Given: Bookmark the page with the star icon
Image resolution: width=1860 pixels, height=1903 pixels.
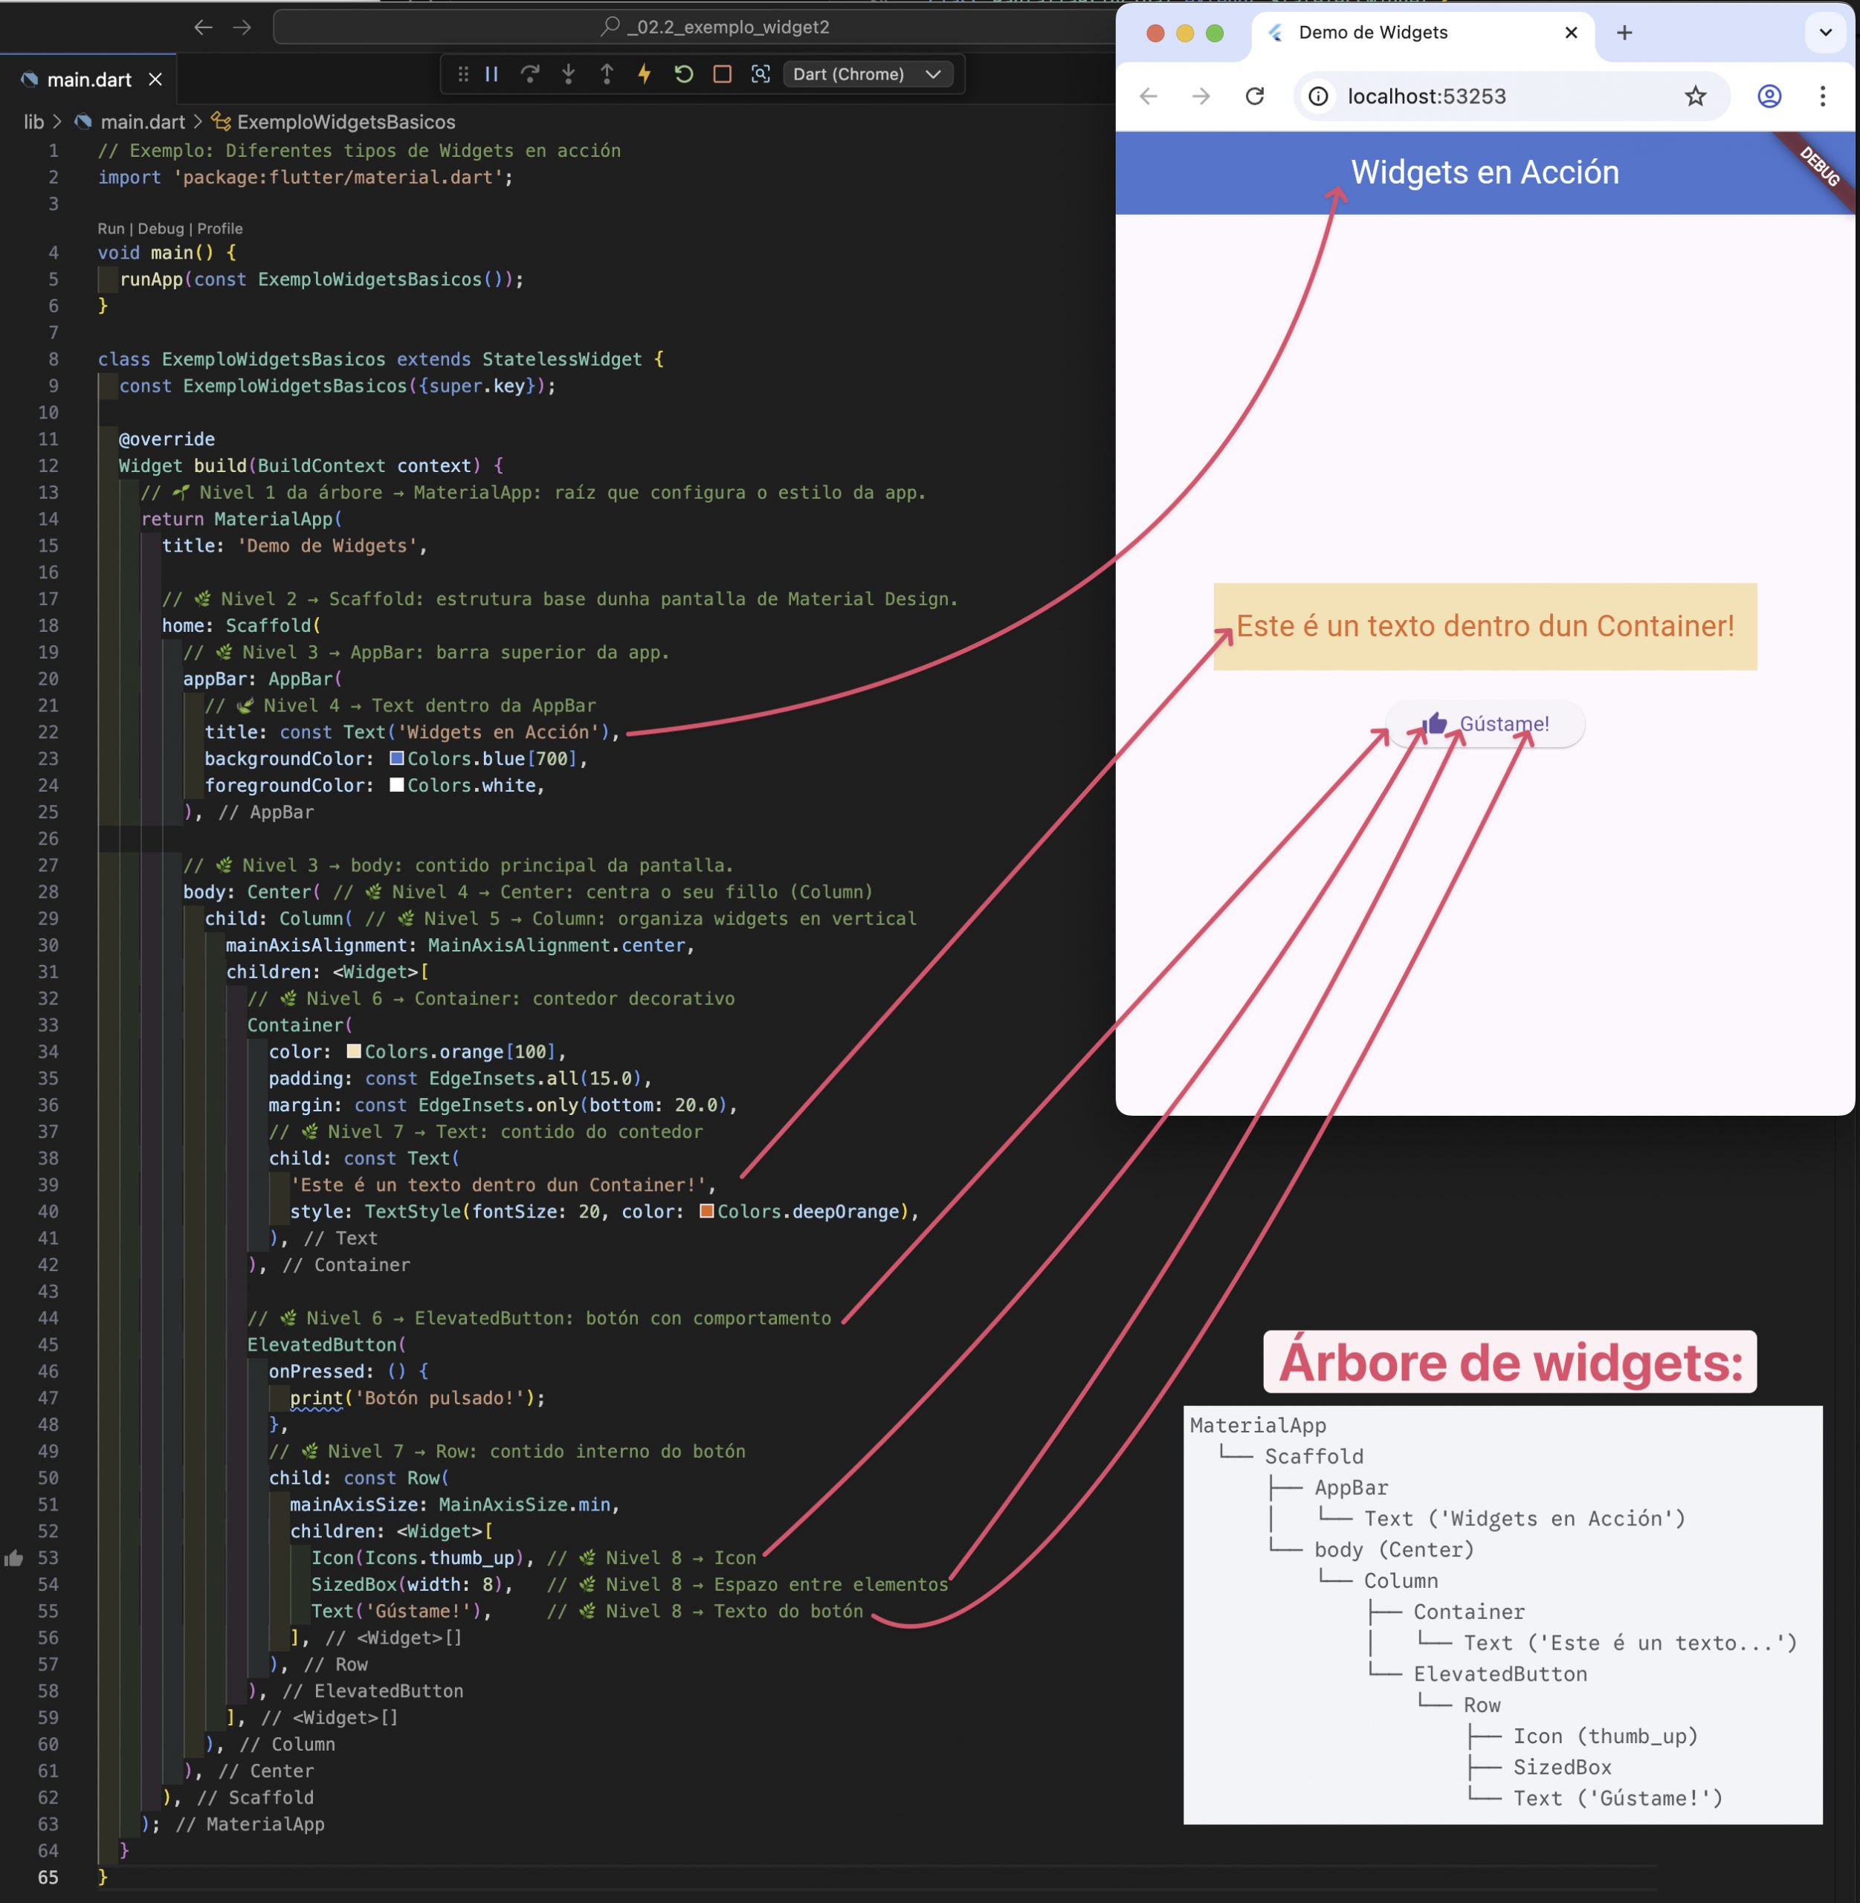Looking at the screenshot, I should tap(1695, 96).
